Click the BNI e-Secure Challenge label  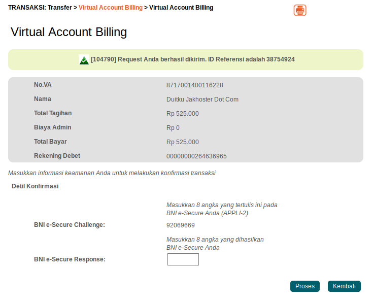click(70, 225)
